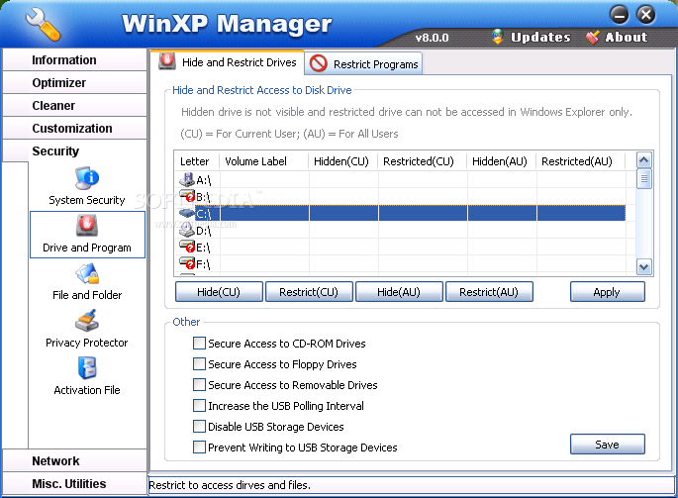Viewport: 678px width, 498px height.
Task: Minimize the WinXP Manager window
Action: click(620, 15)
